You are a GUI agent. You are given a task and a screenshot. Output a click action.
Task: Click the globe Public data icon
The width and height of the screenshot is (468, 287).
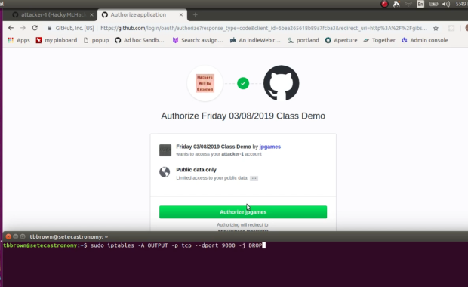point(165,172)
